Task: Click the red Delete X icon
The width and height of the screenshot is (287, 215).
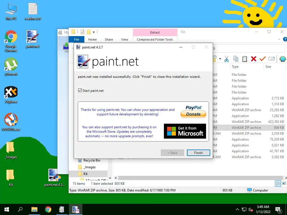Action: pyautogui.click(x=253, y=59)
